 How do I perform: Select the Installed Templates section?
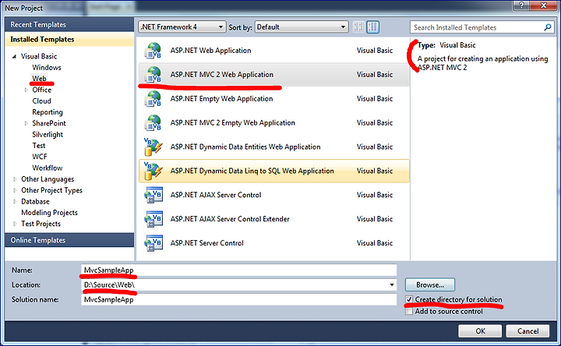69,40
